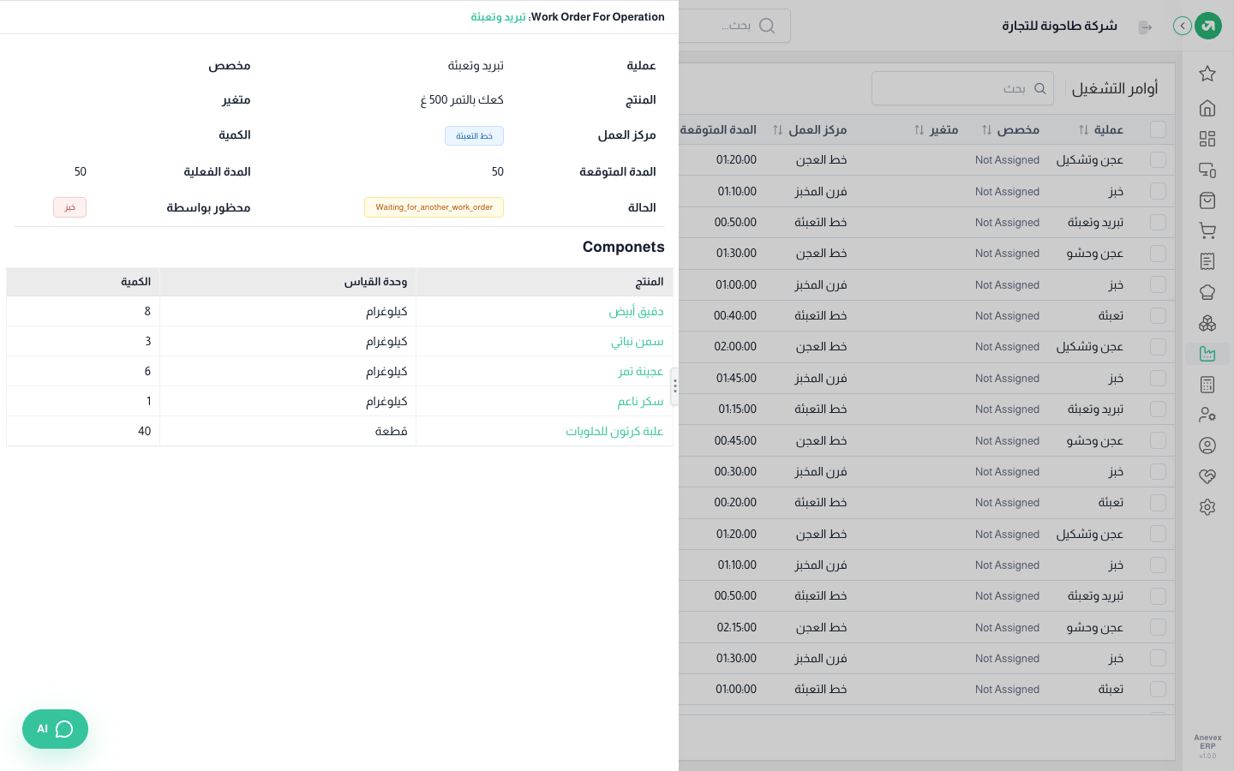Open the invoice document icon in sidebar
This screenshot has height=771, width=1234.
pos(1207,261)
